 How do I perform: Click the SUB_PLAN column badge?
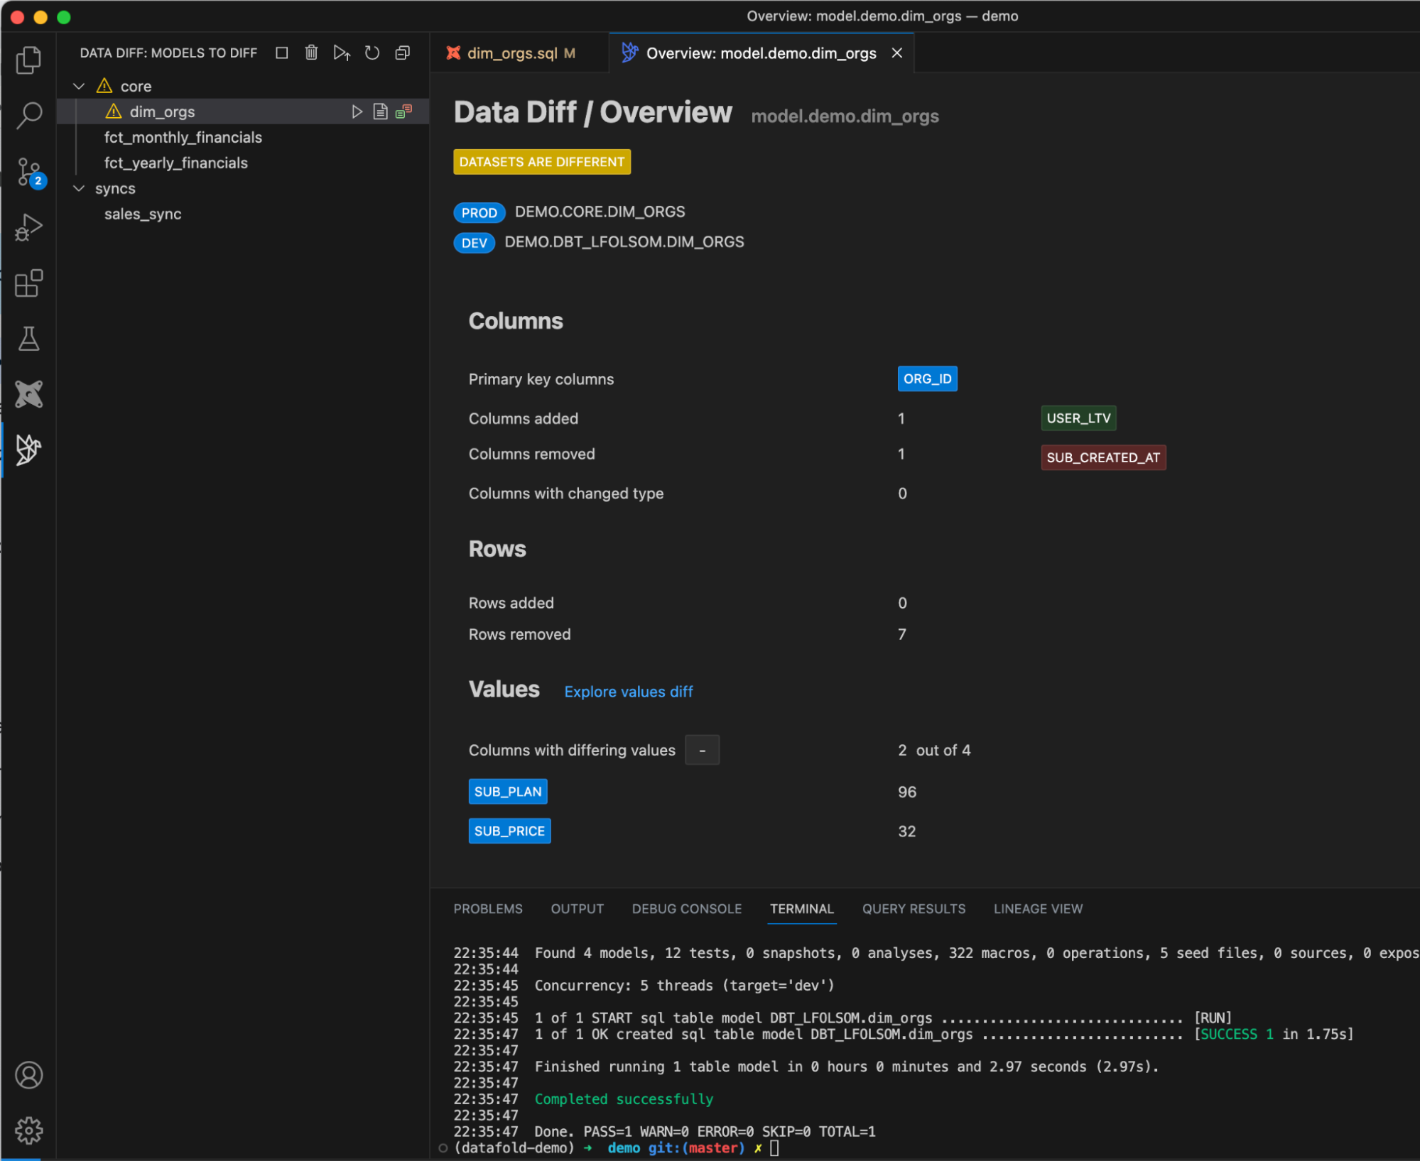507,791
